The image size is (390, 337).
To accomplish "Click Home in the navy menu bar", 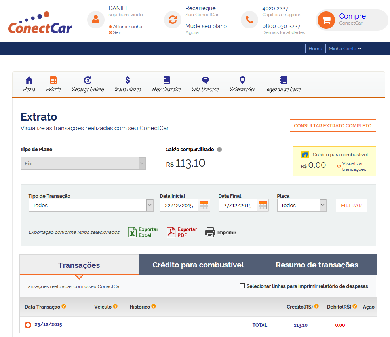I will coord(315,49).
